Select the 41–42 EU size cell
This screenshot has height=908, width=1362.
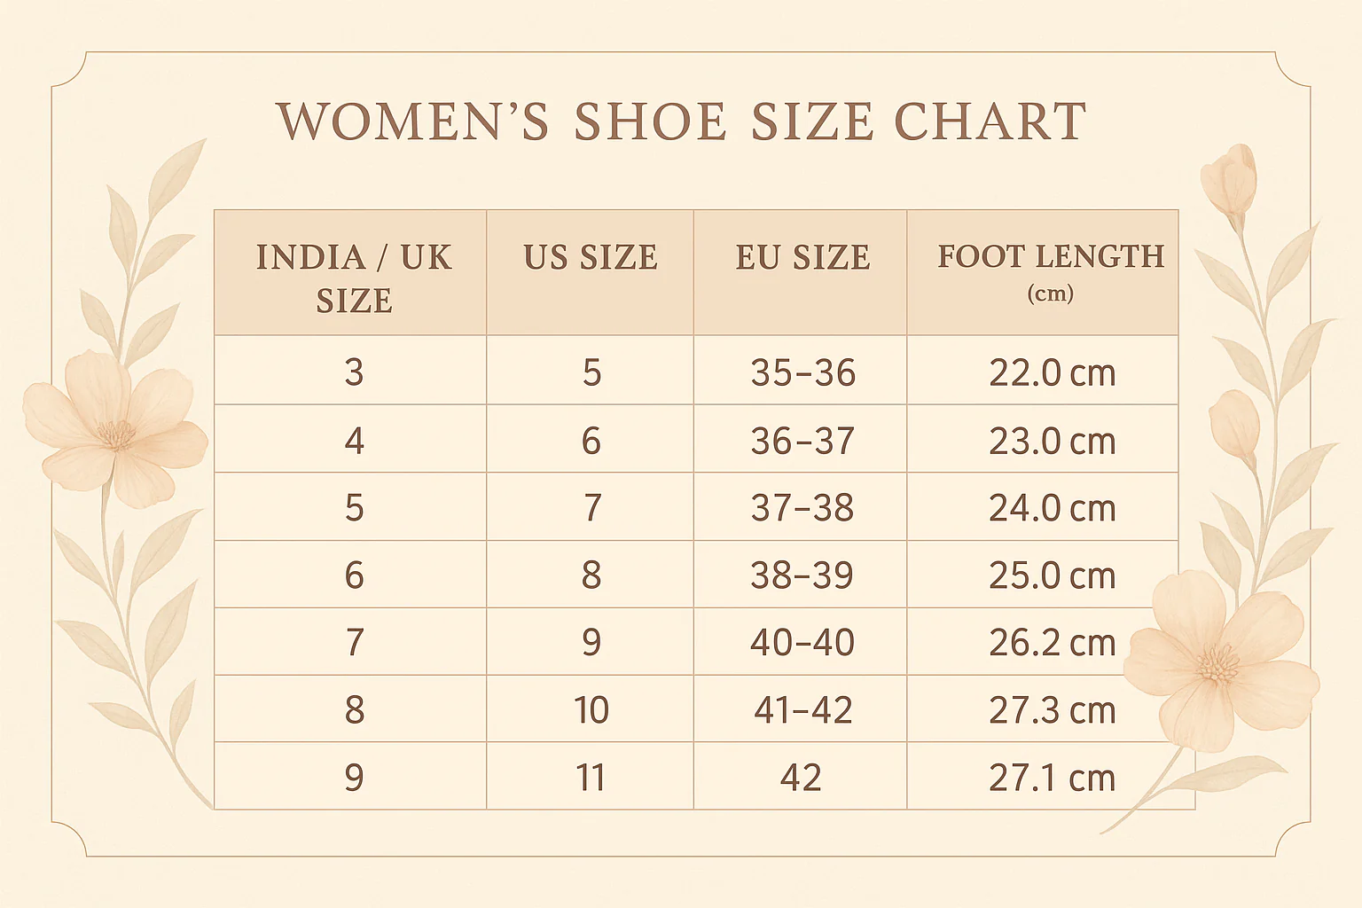pos(802,709)
